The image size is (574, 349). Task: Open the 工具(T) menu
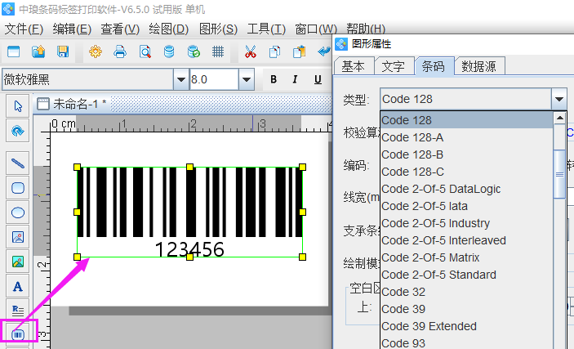[x=266, y=29]
